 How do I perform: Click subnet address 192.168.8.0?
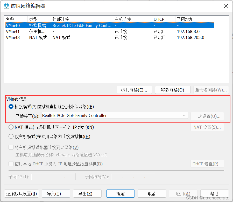click(x=188, y=32)
